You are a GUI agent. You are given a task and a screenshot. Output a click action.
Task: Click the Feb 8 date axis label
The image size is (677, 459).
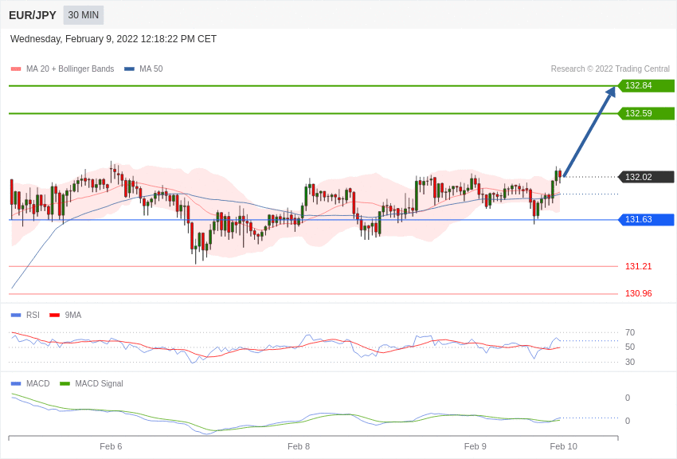[x=299, y=446]
